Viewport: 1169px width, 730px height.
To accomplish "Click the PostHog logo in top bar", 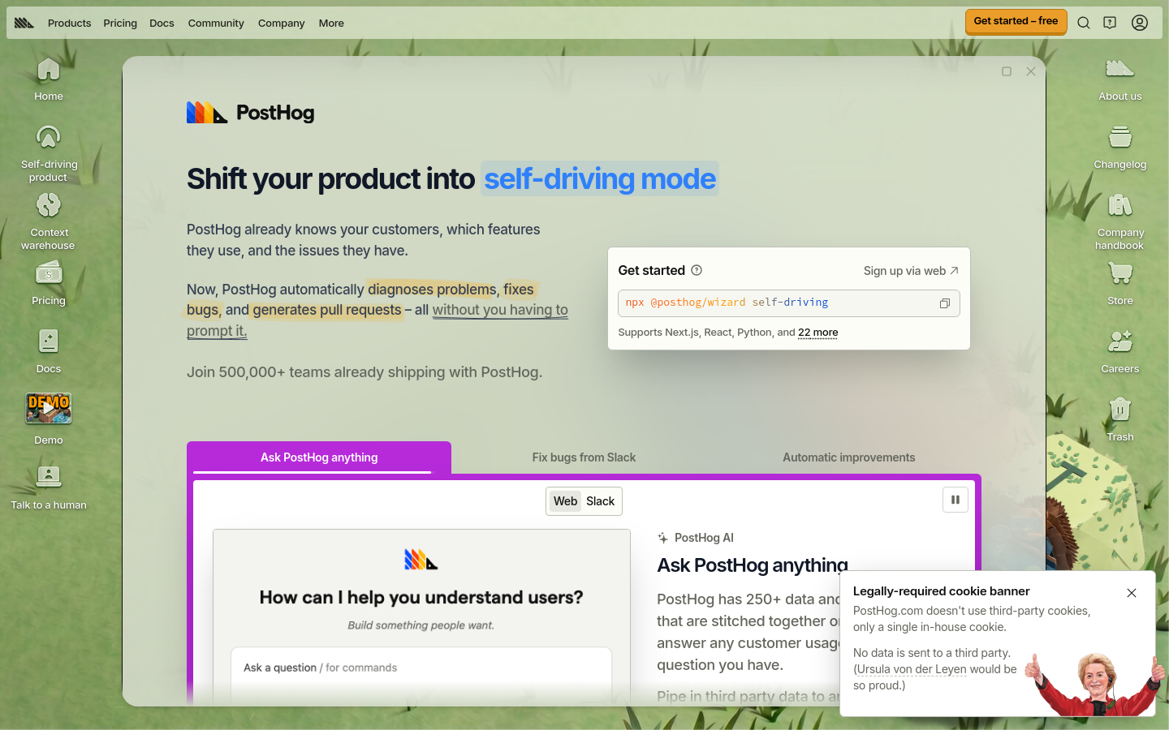I will 24,23.
